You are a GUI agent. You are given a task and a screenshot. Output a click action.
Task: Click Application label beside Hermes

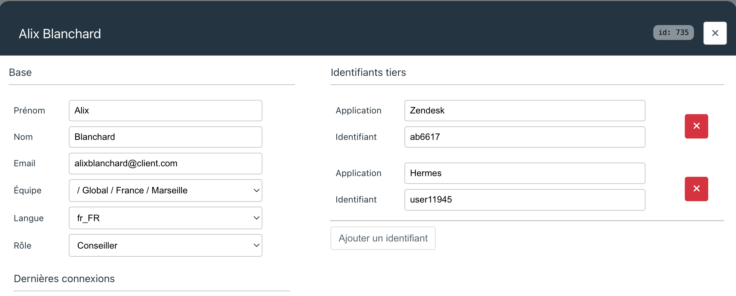coord(359,173)
